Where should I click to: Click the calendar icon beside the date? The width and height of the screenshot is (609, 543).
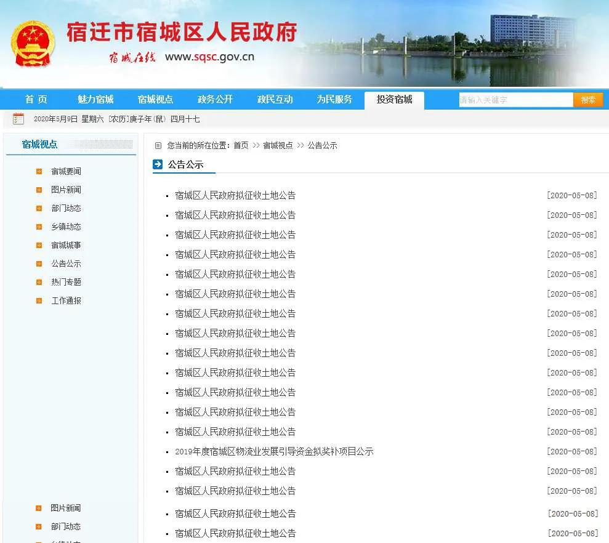(18, 119)
